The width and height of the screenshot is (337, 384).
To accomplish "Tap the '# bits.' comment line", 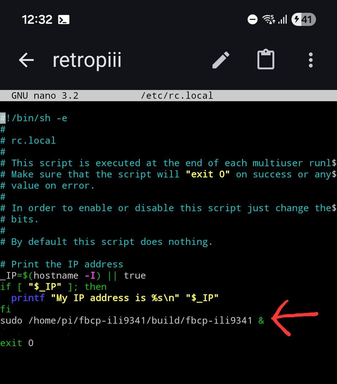I will tap(19, 219).
